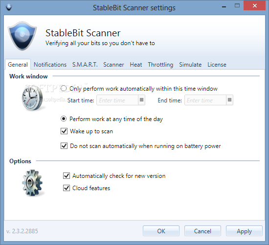This screenshot has width=269, height=245.
Task: Open the S.M.A.R.T. tab
Action: (x=85, y=65)
